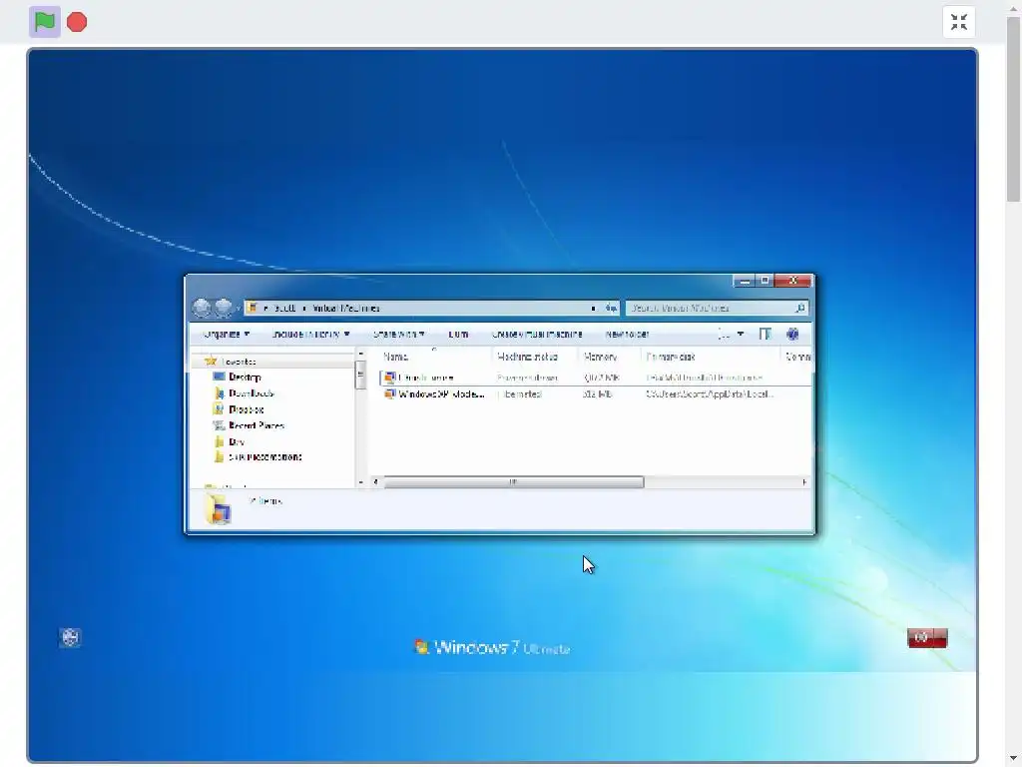1022x767 pixels.
Task: Click the Explorer Forward arrow button
Action: [224, 308]
